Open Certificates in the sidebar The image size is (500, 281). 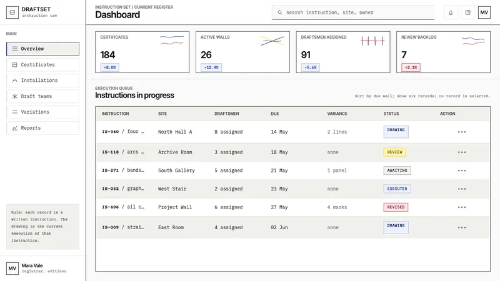tap(42, 65)
